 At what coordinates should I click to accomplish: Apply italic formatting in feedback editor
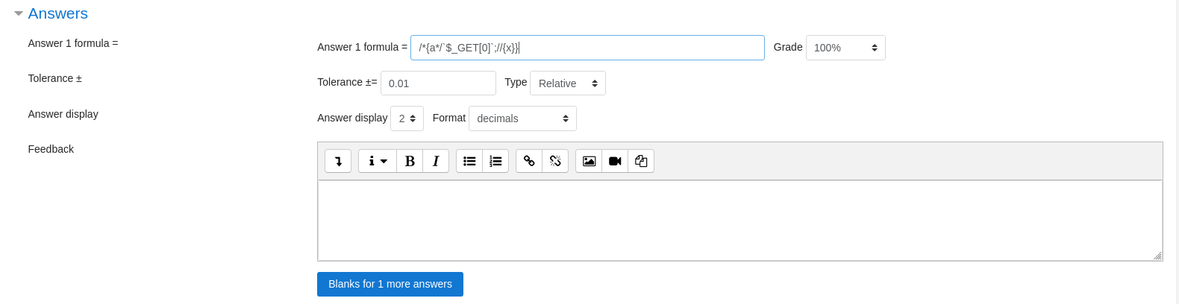pyautogui.click(x=436, y=161)
